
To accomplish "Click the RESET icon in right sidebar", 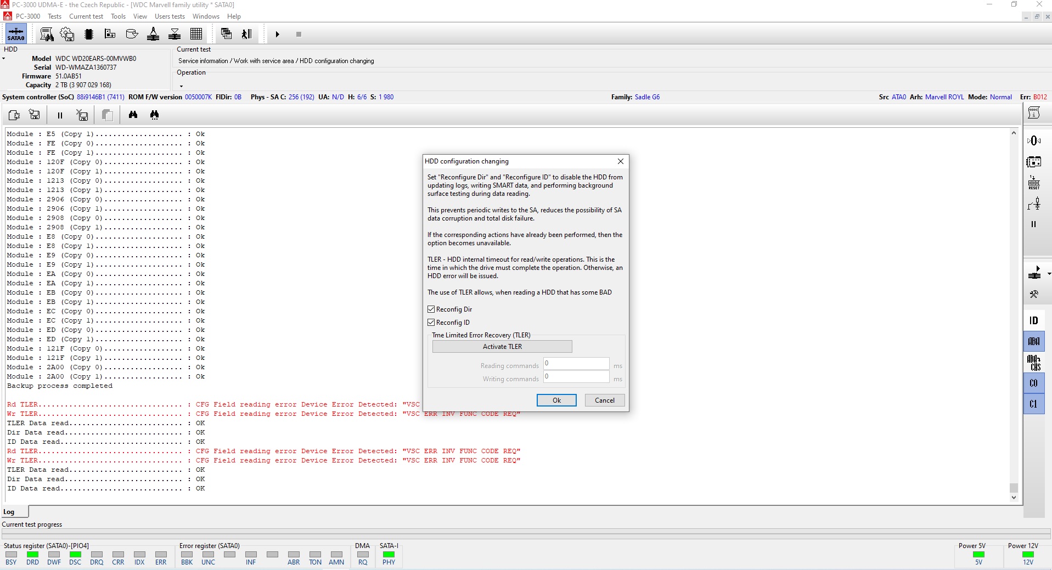I will pyautogui.click(x=1034, y=183).
